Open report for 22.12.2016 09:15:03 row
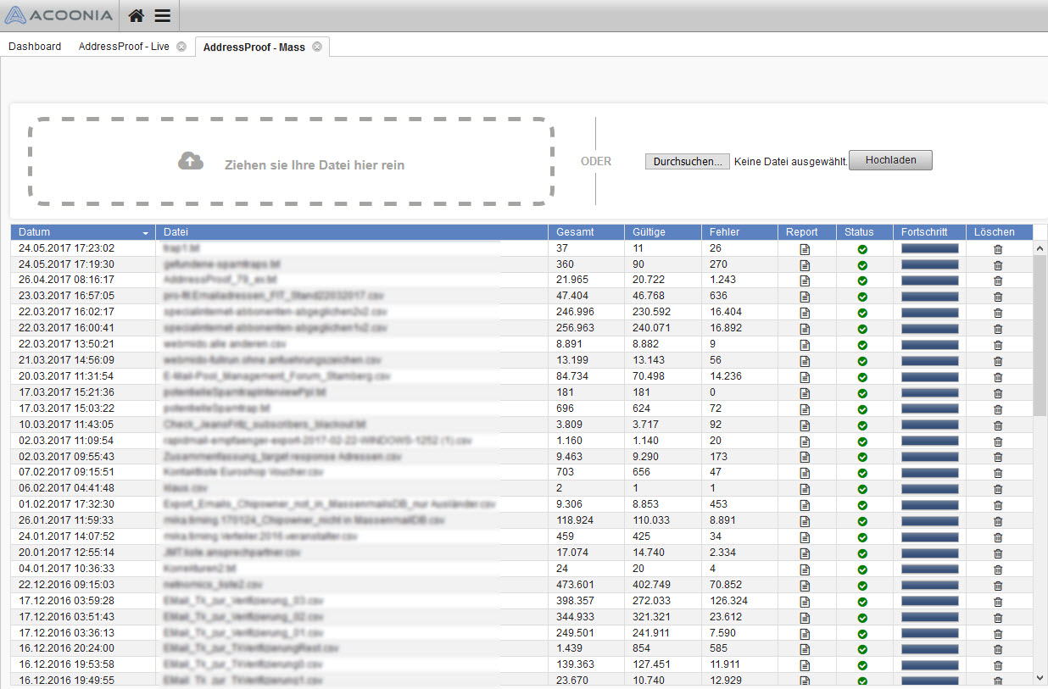 click(x=805, y=586)
